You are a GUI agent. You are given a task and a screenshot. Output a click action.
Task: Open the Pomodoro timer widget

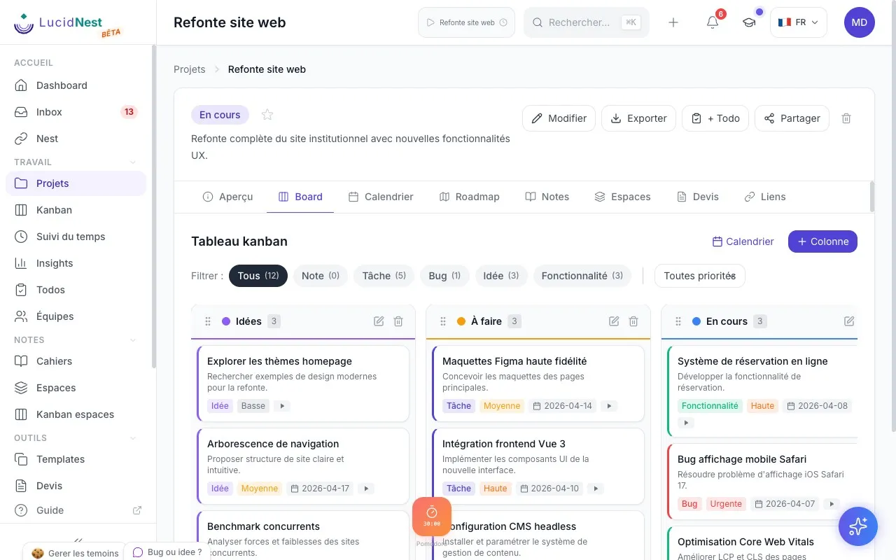tap(432, 517)
